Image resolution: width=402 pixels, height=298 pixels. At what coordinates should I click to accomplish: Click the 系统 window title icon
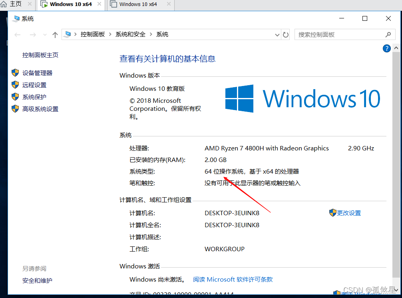tap(16, 19)
